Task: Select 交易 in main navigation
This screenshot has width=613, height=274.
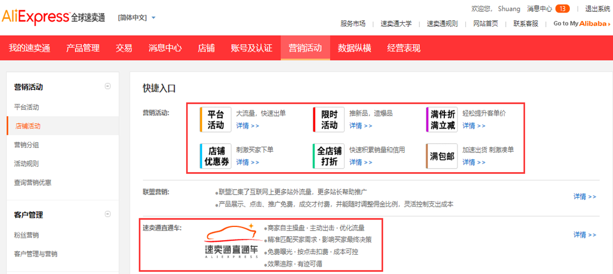Action: tap(124, 48)
